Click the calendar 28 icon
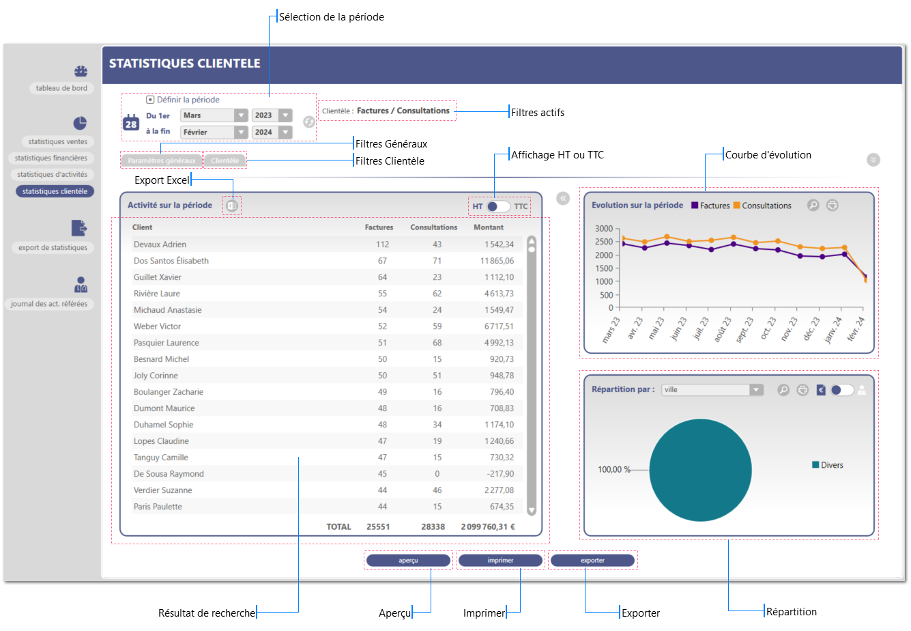The height and width of the screenshot is (631, 911). [131, 123]
